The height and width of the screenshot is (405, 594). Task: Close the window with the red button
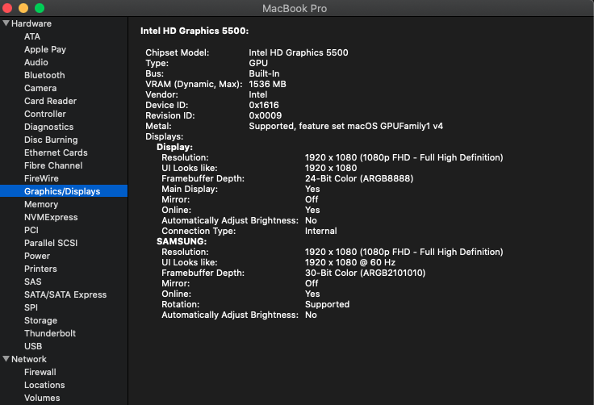pos(6,7)
